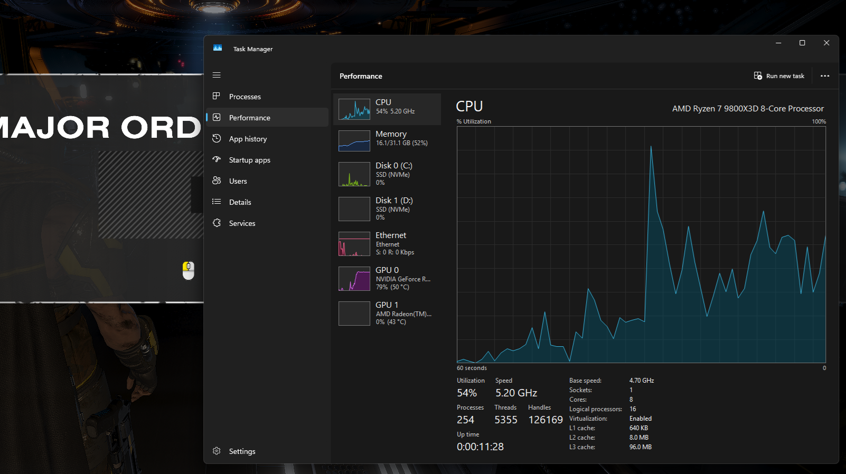Viewport: 846px width, 474px height.
Task: Open the three-dot more options menu
Action: (825, 76)
